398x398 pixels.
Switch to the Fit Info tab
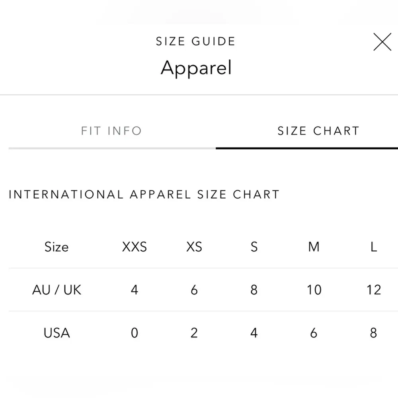tap(111, 131)
